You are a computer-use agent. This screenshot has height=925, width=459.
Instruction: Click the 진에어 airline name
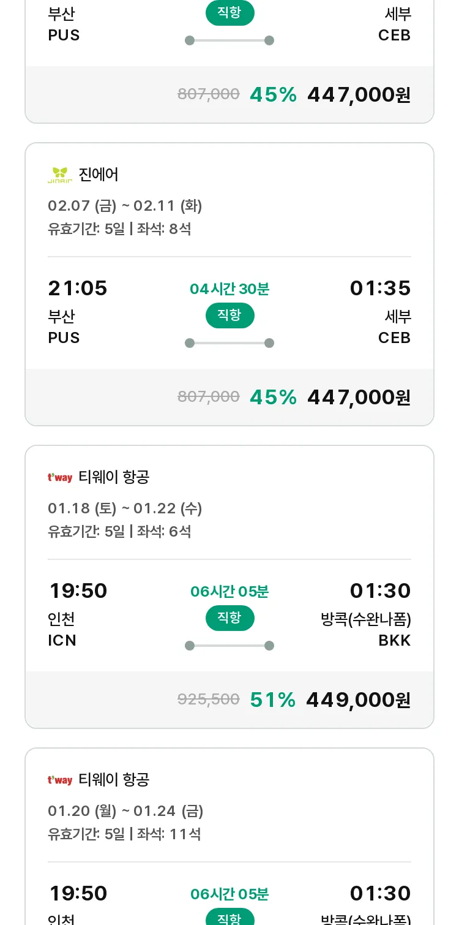point(99,175)
